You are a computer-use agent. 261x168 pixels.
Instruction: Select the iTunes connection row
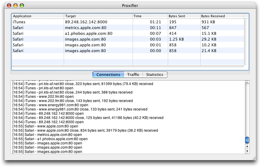[x=127, y=22]
